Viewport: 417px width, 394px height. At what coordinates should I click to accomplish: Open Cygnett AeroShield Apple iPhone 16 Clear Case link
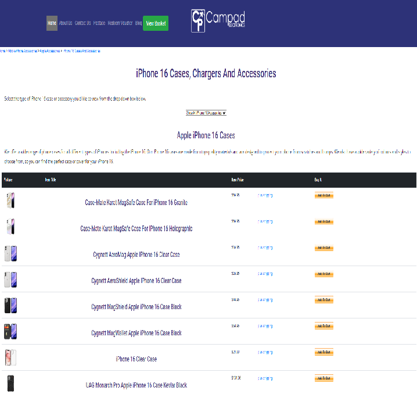pyautogui.click(x=136, y=281)
